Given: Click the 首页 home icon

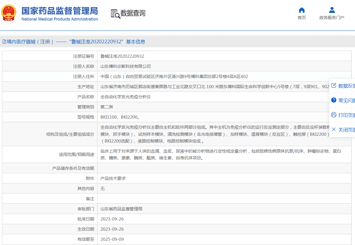Looking at the screenshot, I should (302, 10).
